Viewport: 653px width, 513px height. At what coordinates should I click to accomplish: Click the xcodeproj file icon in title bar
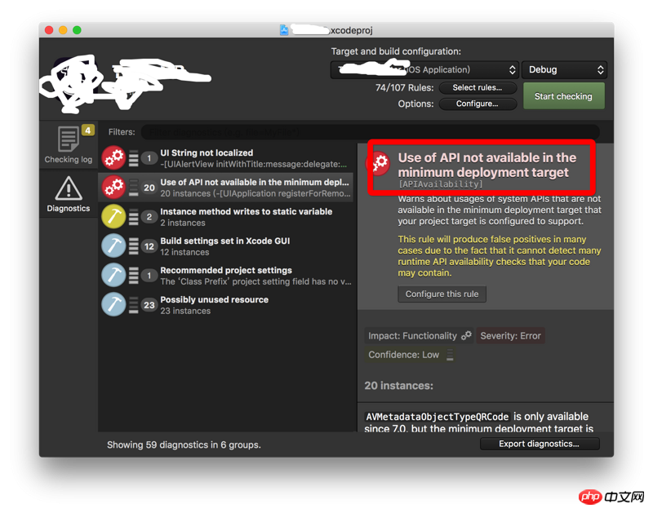[x=284, y=30]
